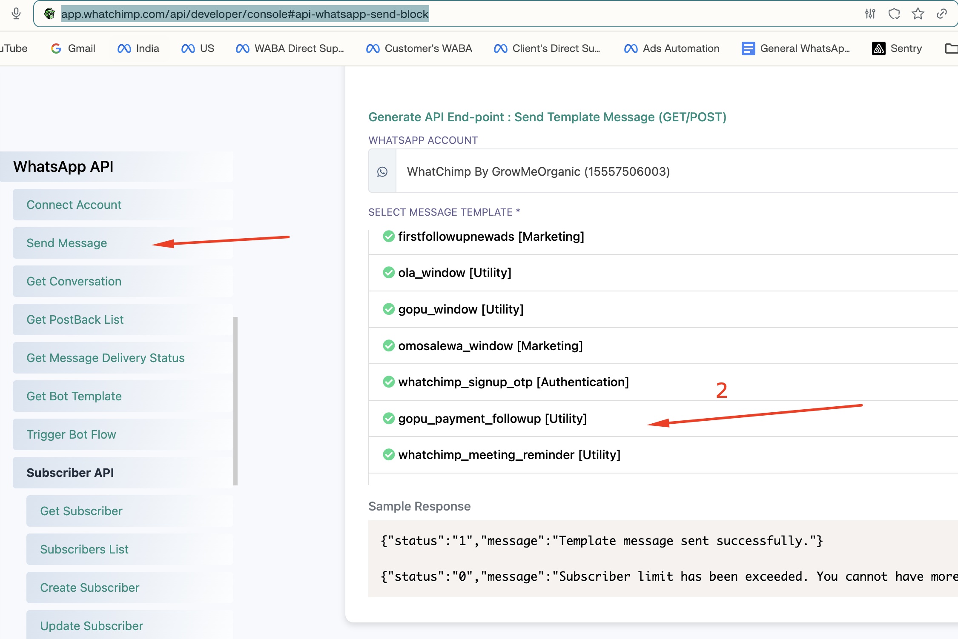Click the microphone icon beside the address bar

pos(16,14)
